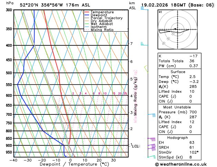Click the wind barb at 300 hPa

click(x=145, y=8)
